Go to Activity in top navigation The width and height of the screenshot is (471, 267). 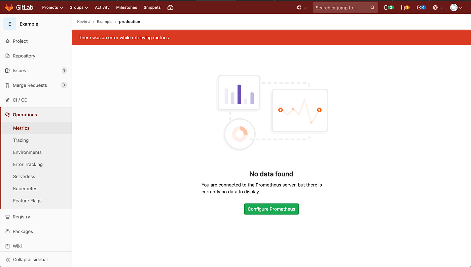[102, 7]
